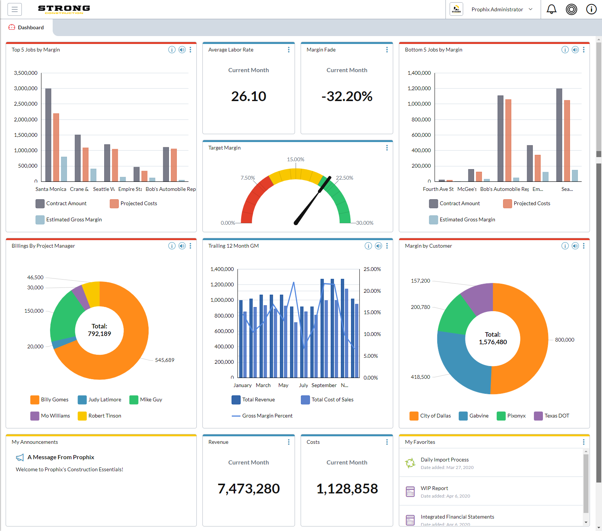Toggle Billy Gomes legend series
Viewport: 602px width, 531px height.
[x=50, y=399]
